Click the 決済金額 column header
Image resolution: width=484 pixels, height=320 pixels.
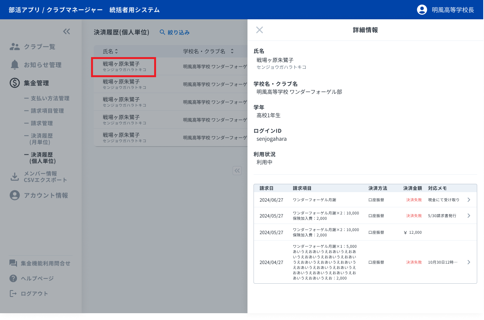(x=413, y=188)
